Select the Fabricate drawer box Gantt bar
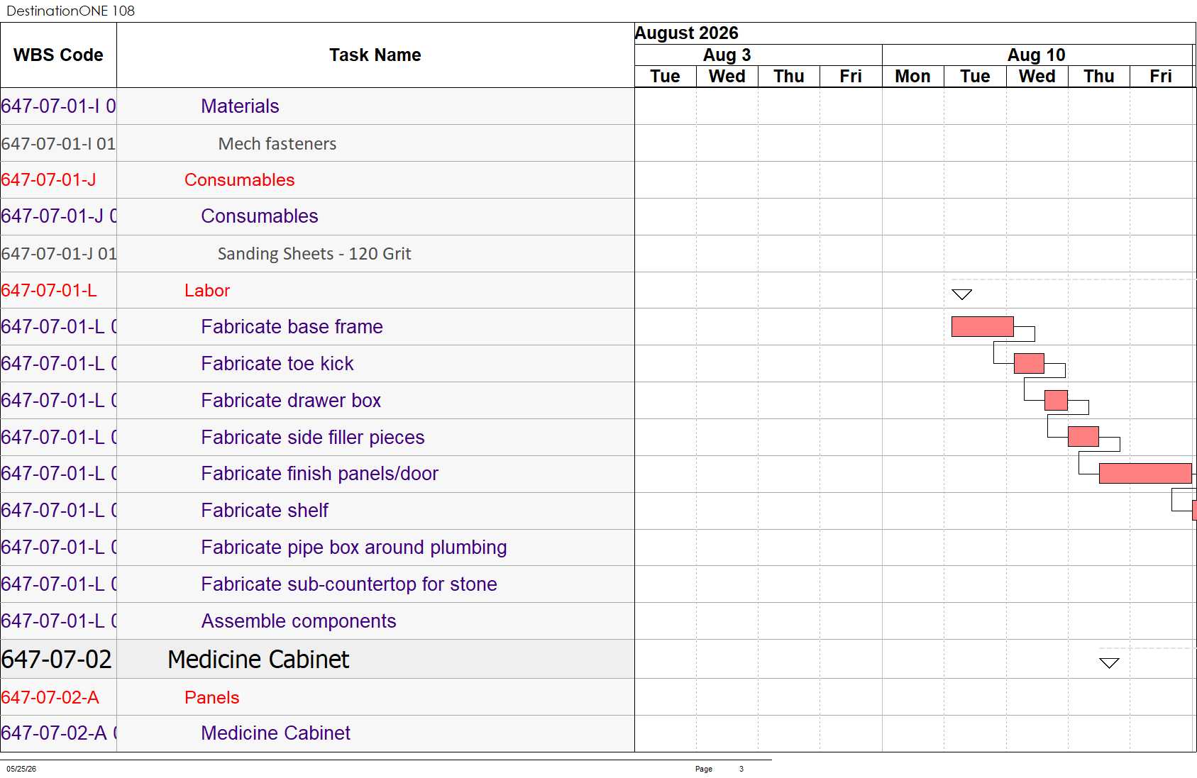This screenshot has height=778, width=1197. pos(1056,400)
